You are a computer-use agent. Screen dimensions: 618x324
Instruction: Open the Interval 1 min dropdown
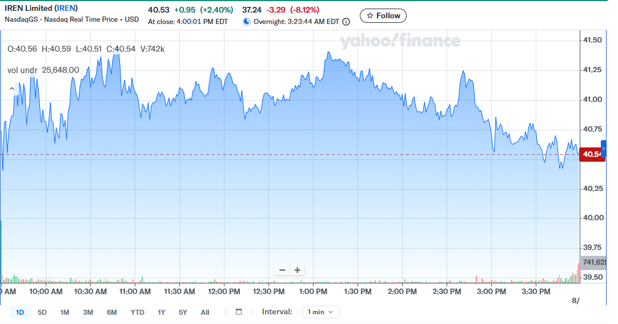pos(321,312)
